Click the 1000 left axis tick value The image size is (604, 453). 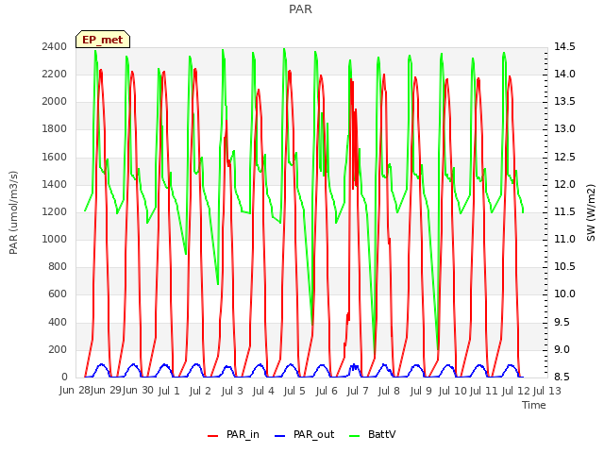tap(55, 239)
